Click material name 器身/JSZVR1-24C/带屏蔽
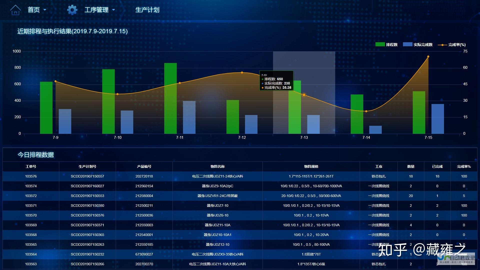This screenshot has height=270, width=480. click(x=217, y=196)
